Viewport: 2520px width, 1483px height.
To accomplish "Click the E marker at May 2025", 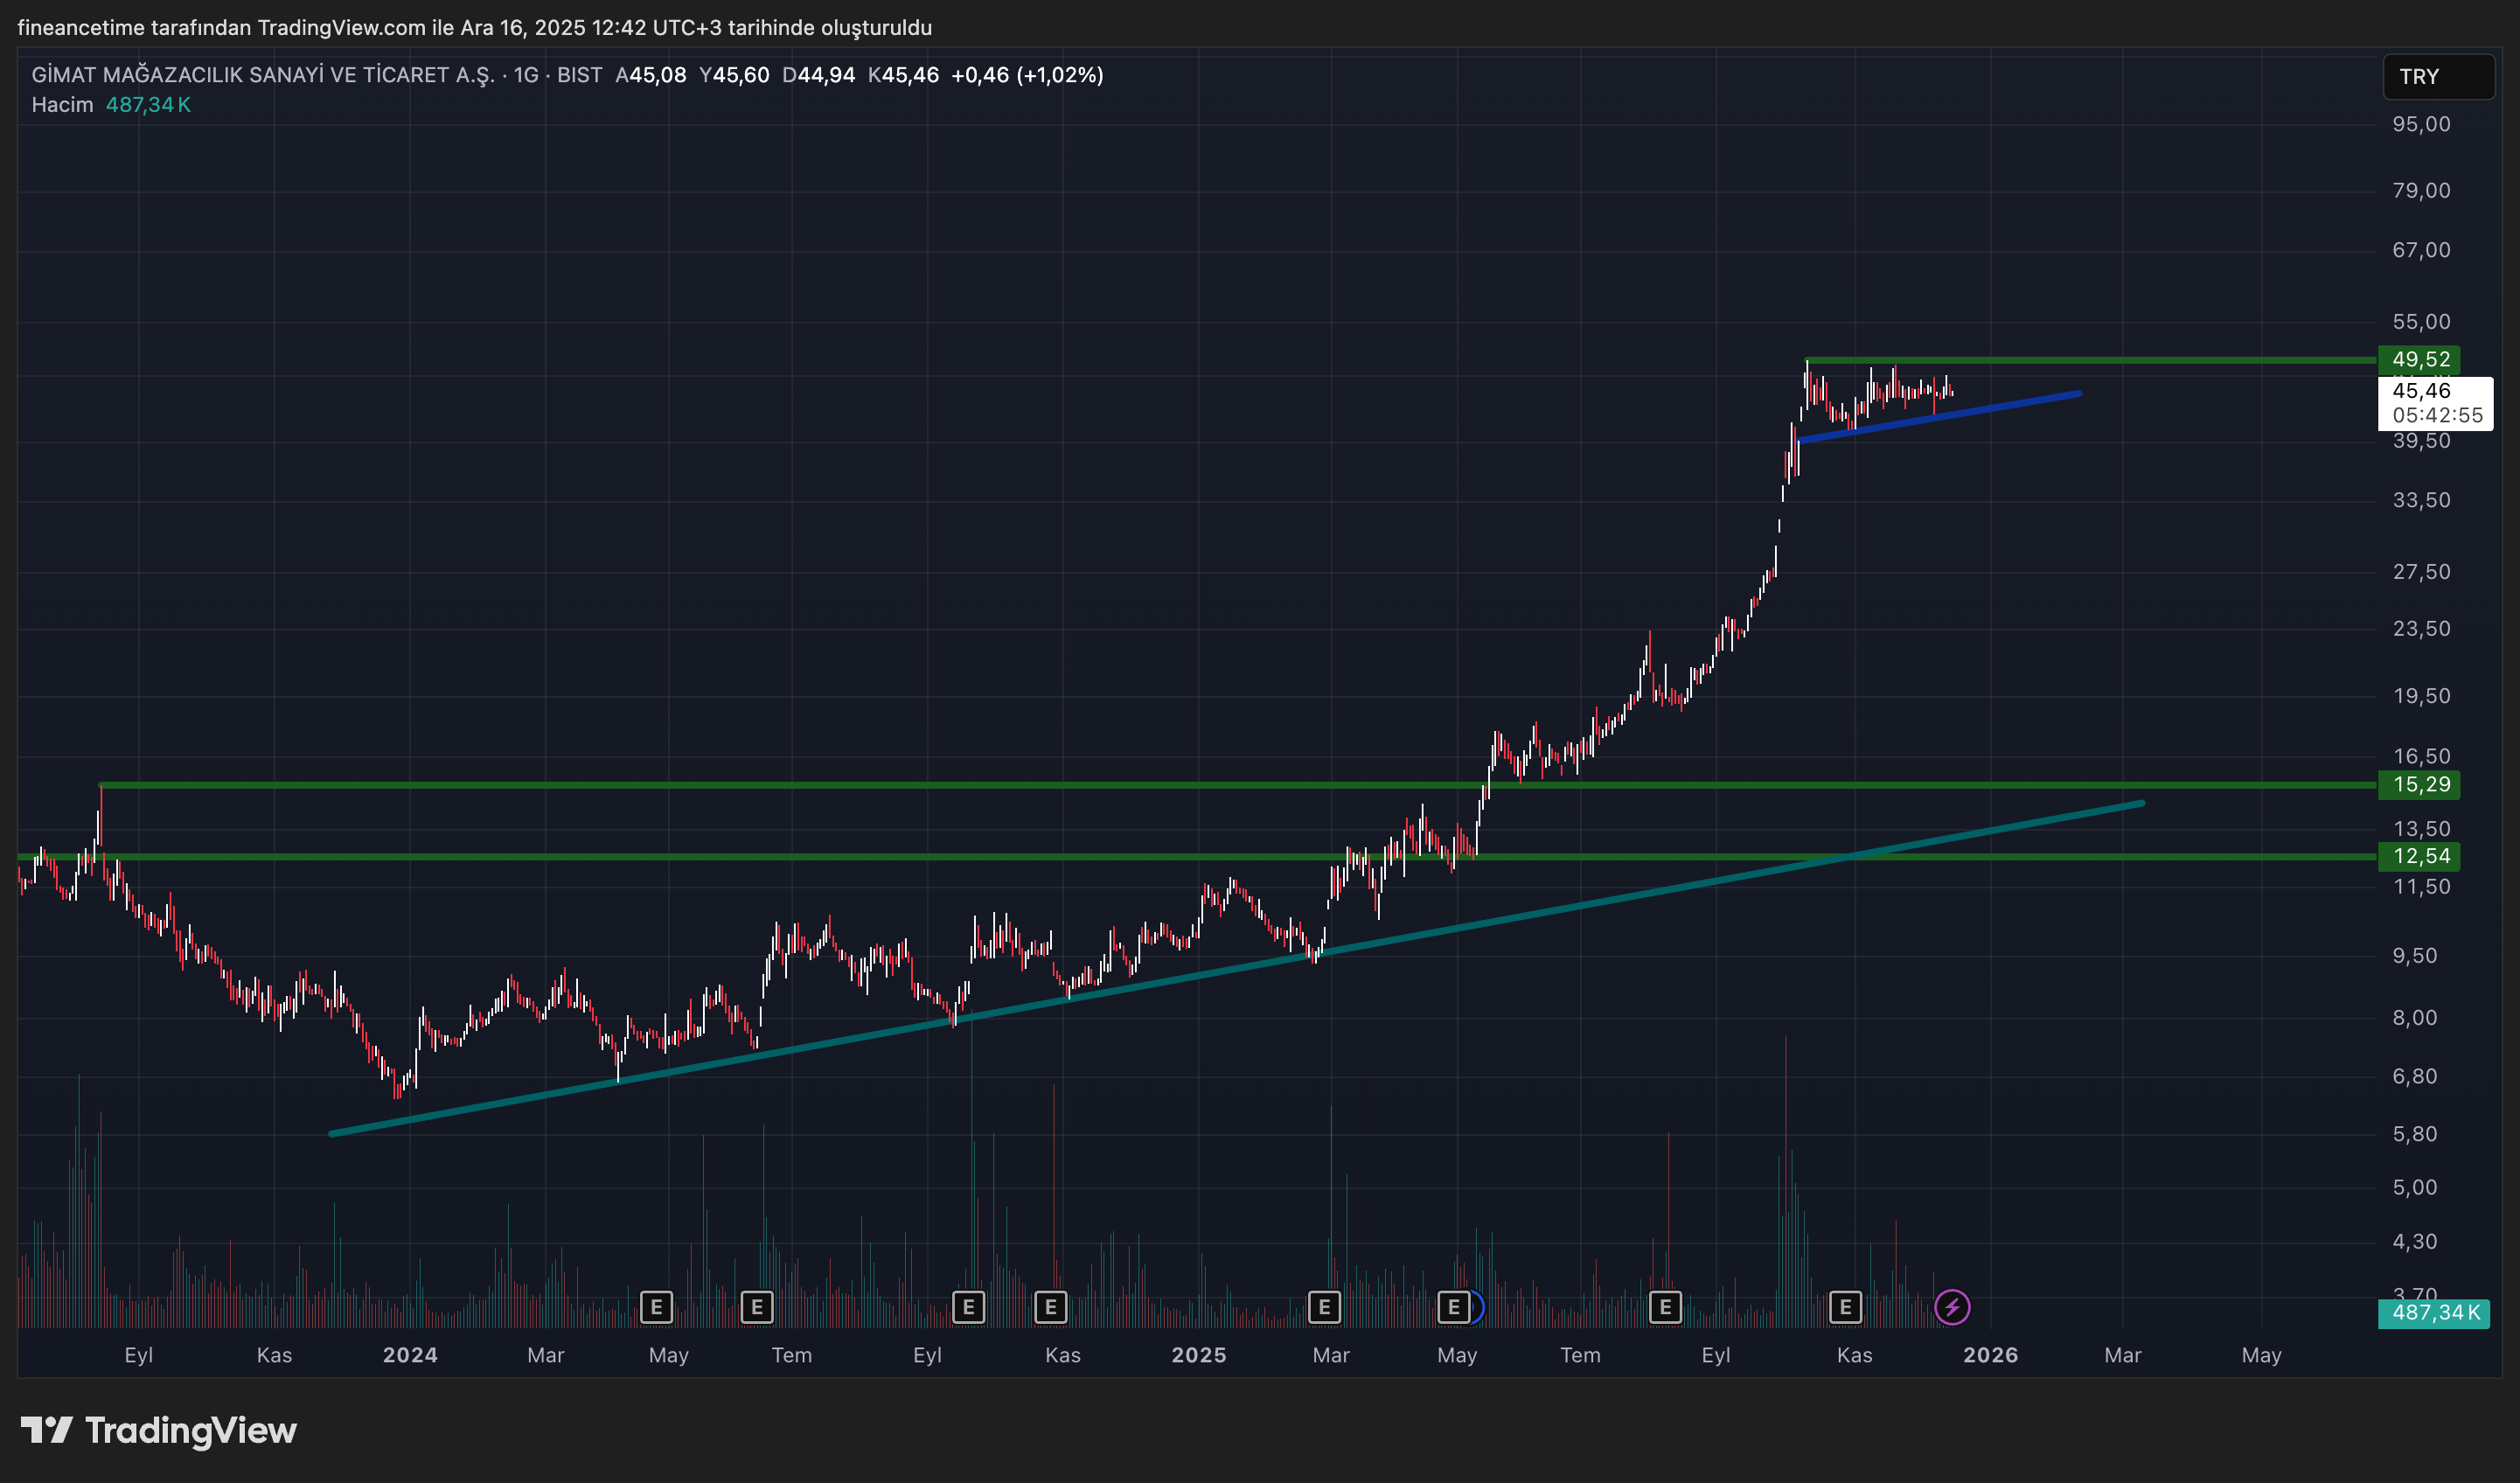I will 1453,1306.
